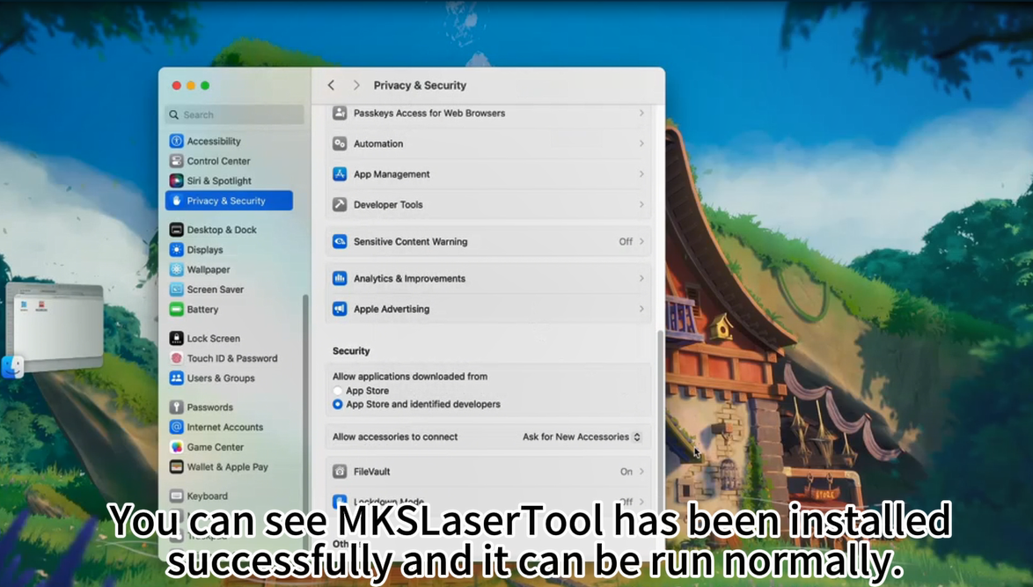1033x587 pixels.
Task: Go forward using the right arrow
Action: click(356, 85)
